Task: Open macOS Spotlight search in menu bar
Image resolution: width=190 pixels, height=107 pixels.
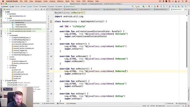Action: 183,1
